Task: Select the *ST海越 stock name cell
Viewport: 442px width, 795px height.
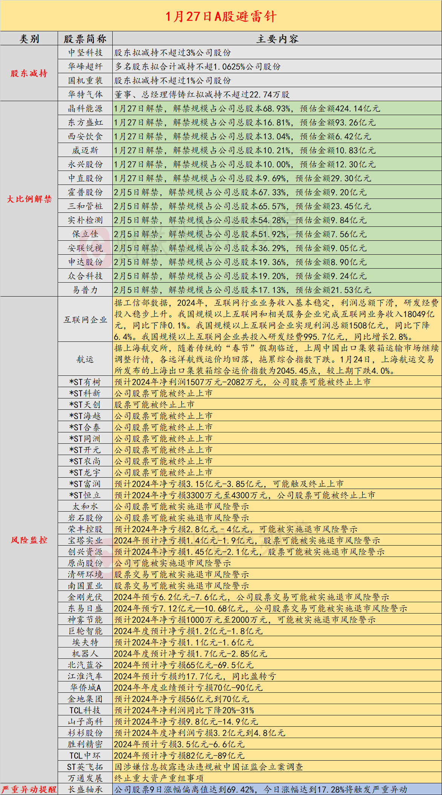Action: [85, 416]
